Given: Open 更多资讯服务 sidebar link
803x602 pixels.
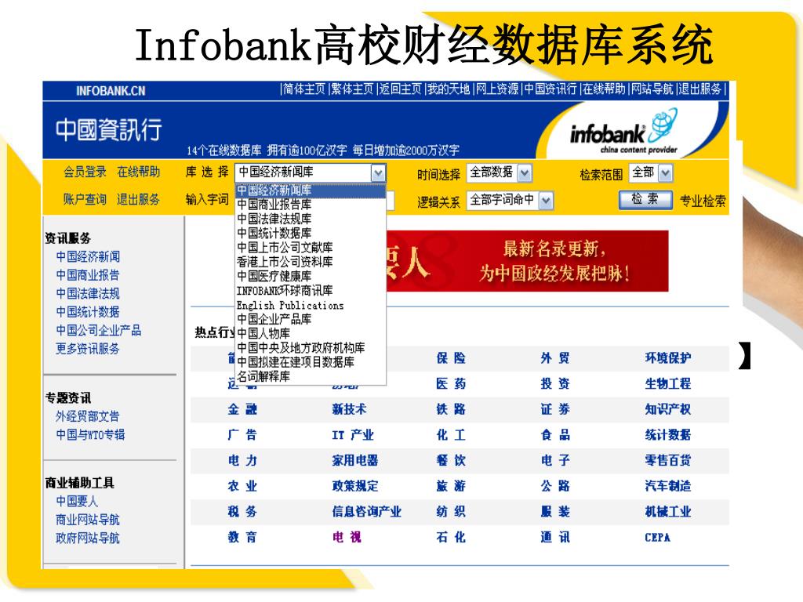Looking at the screenshot, I should (88, 349).
